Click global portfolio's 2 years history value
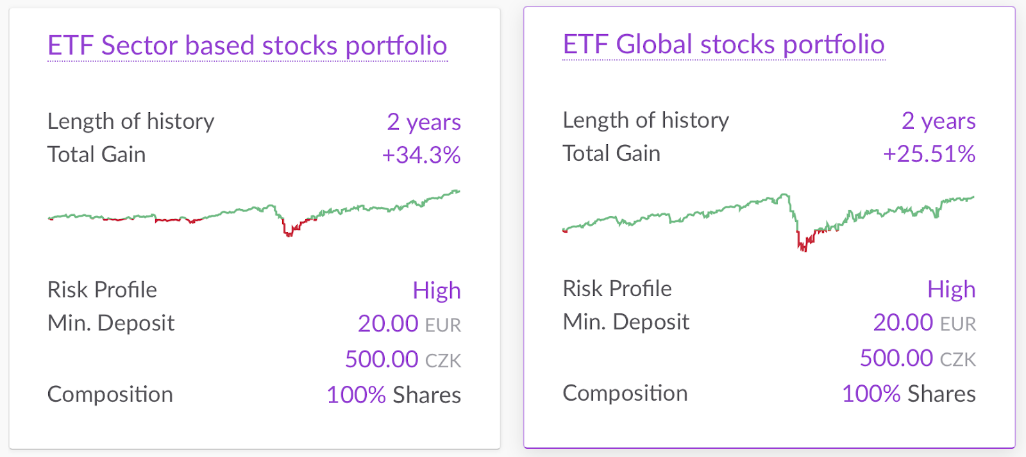The height and width of the screenshot is (457, 1026). coord(939,120)
